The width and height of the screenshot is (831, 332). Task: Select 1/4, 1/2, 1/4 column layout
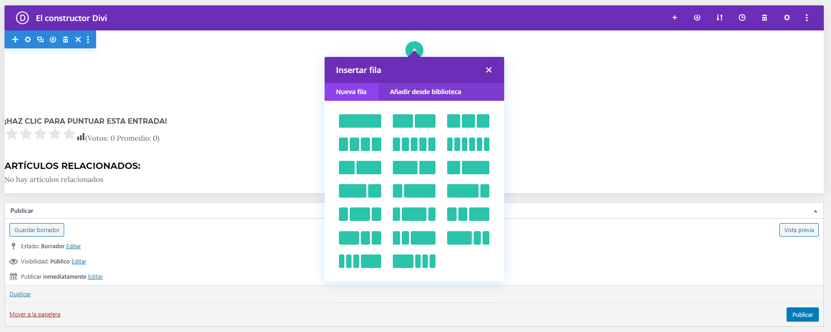tap(360, 214)
